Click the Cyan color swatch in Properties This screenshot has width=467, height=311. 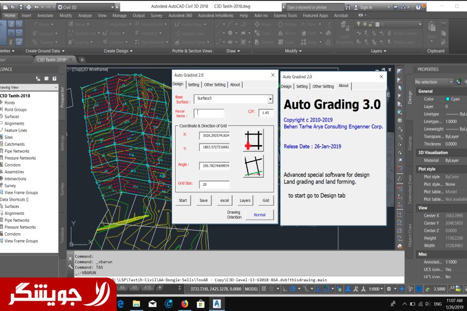[448, 99]
